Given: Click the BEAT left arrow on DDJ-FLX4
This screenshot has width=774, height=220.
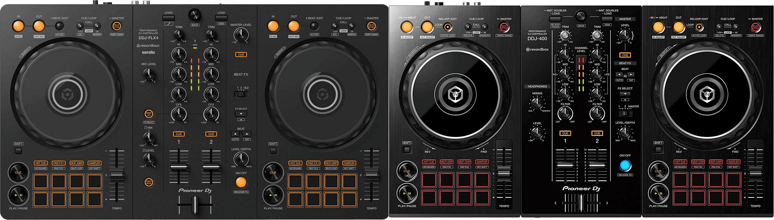Looking at the screenshot, I should (235, 134).
